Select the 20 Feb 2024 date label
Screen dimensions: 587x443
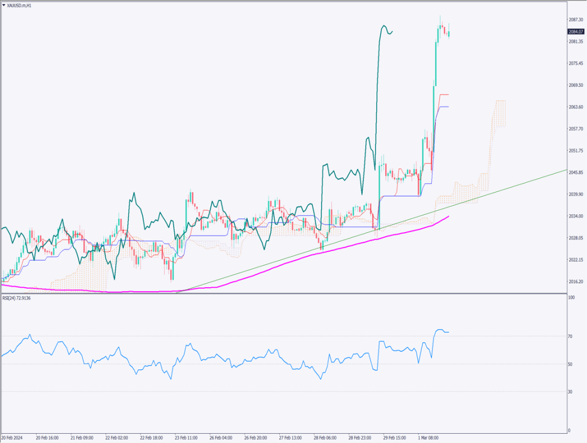[14, 437]
